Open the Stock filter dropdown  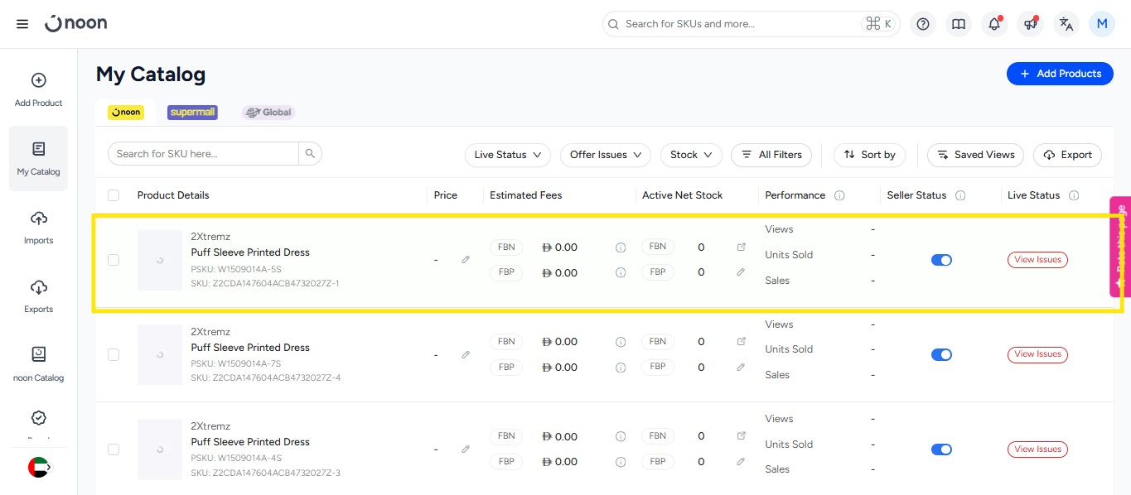click(x=691, y=155)
